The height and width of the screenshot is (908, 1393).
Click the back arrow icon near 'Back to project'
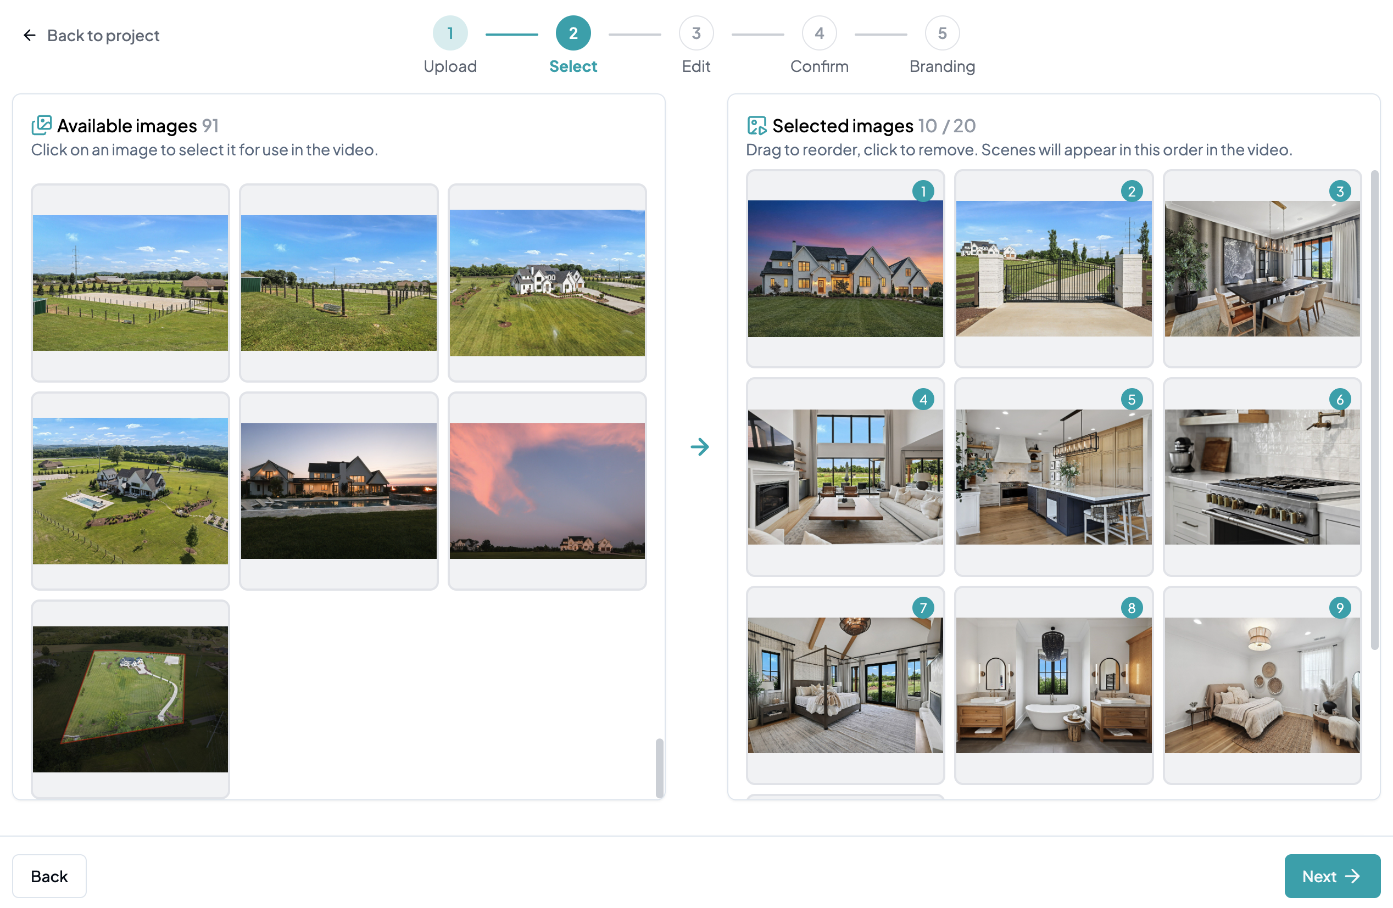click(29, 36)
